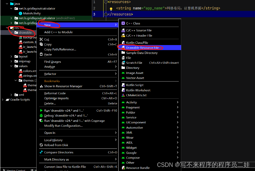Expand the mipmap folder in tree
The width and height of the screenshot is (255, 171).
(11, 61)
